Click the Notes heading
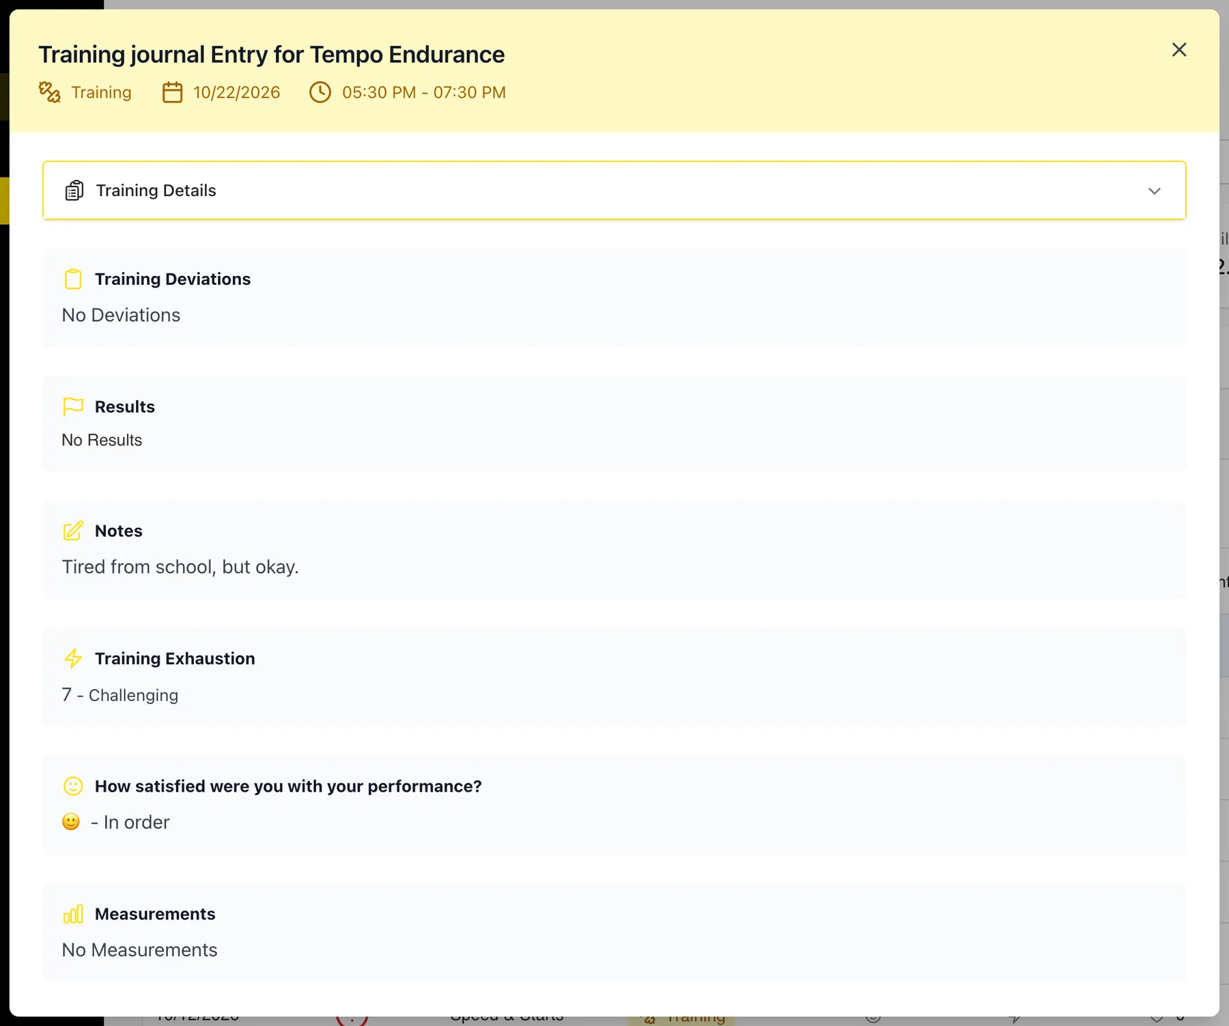The height and width of the screenshot is (1026, 1229). [x=119, y=531]
